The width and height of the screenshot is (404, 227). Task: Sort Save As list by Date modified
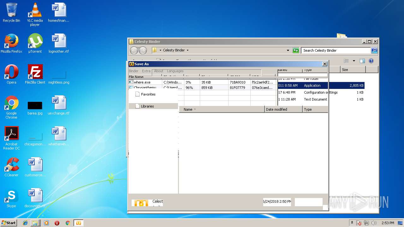pos(283,109)
